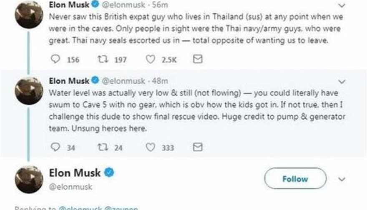This screenshot has height=210, width=367.
Task: Follow Elon Musk
Action: pyautogui.click(x=295, y=179)
